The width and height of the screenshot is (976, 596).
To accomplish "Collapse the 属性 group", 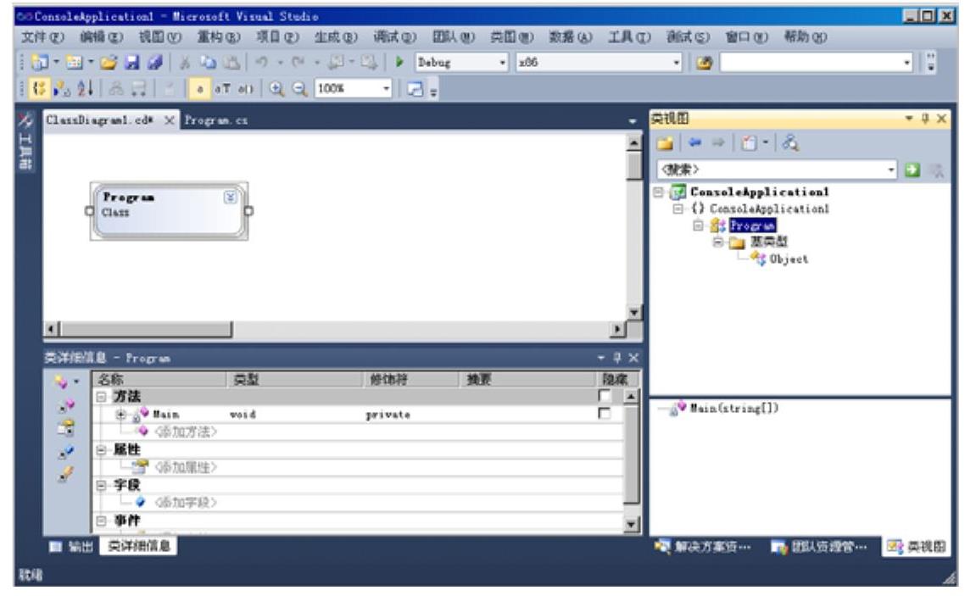I will click(101, 450).
